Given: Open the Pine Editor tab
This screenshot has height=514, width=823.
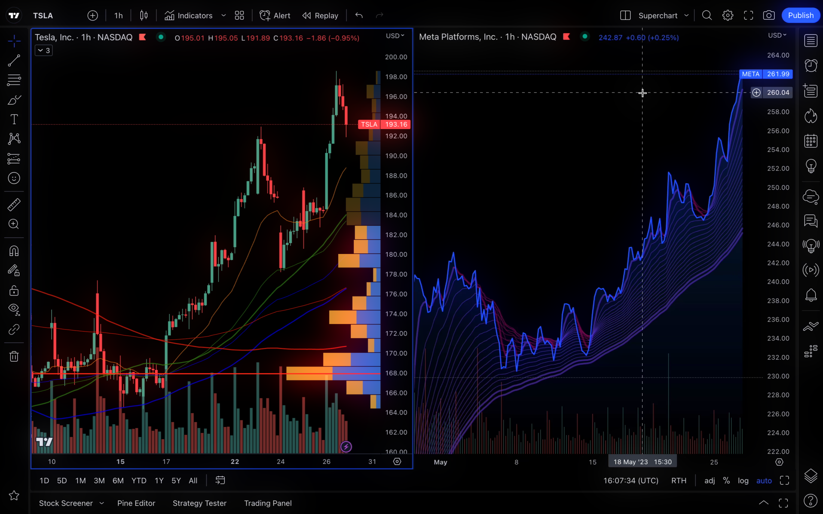Looking at the screenshot, I should pos(136,503).
